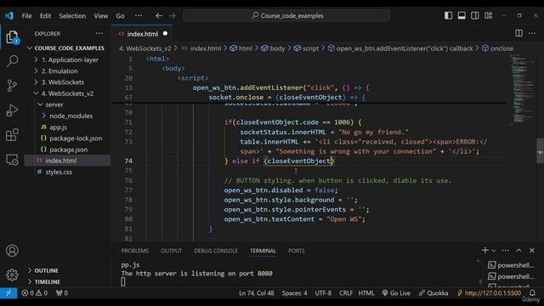Close the terminal panel
The width and height of the screenshot is (544, 306).
[x=532, y=250]
